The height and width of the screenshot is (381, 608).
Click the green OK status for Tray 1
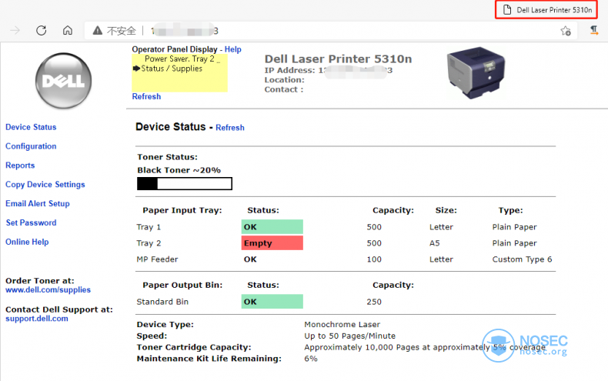click(x=272, y=227)
